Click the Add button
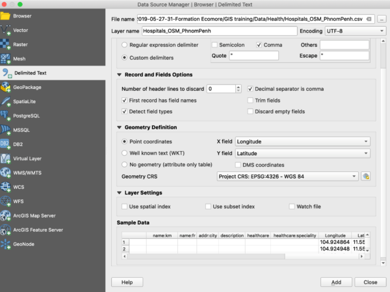 (x=336, y=282)
